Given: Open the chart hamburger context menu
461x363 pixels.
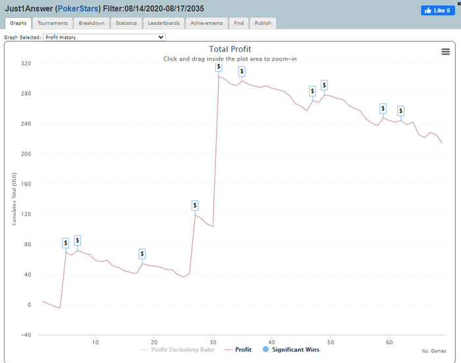Looking at the screenshot, I should point(445,52).
